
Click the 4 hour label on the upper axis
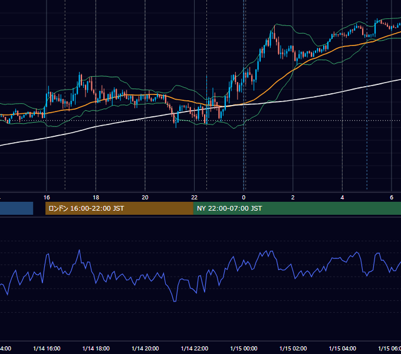pos(342,198)
